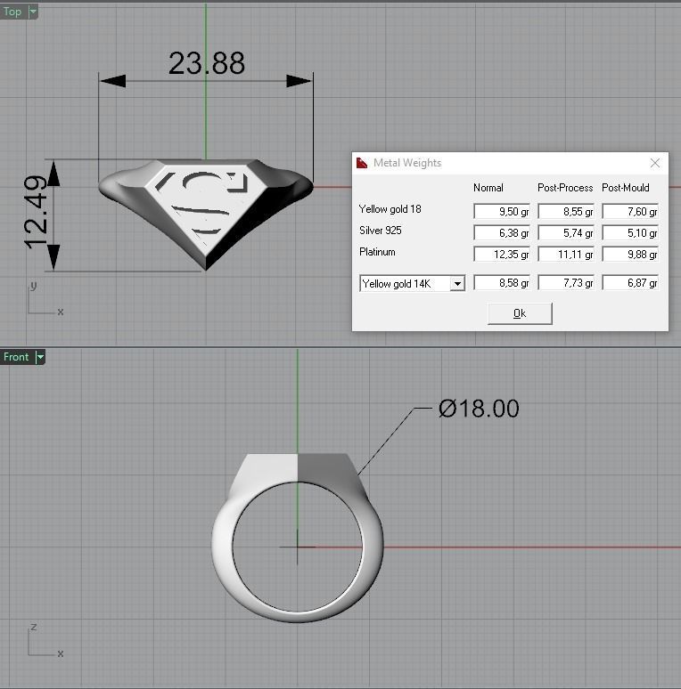Viewport: 681px width, 689px height.
Task: Select Yellow gold 18 Normal weight field
Action: pyautogui.click(x=502, y=211)
